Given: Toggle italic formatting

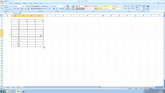Looking at the screenshot, I should [17, 9].
